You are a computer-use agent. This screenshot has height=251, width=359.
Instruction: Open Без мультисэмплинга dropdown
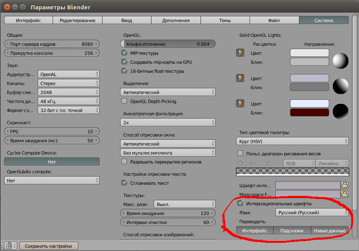(x=168, y=152)
